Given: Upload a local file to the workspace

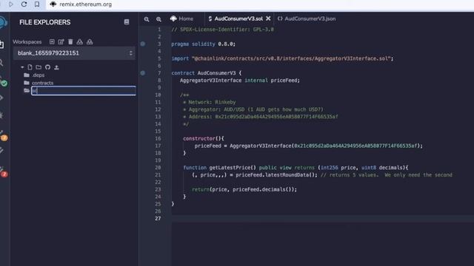Looking at the screenshot, I should 56,67.
